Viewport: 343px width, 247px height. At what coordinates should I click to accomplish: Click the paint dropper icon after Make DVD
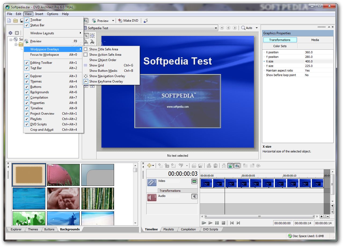[x=145, y=21]
